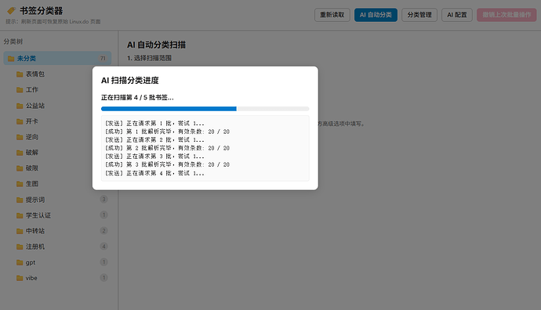Click the 书签分类器 app title
The image size is (541, 310).
click(42, 11)
